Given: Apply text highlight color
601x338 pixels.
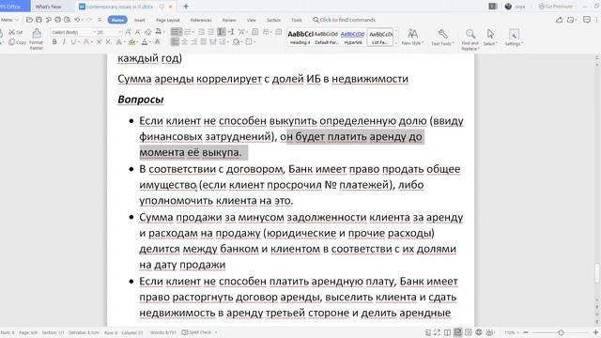Looking at the screenshot, I should tap(131, 42).
